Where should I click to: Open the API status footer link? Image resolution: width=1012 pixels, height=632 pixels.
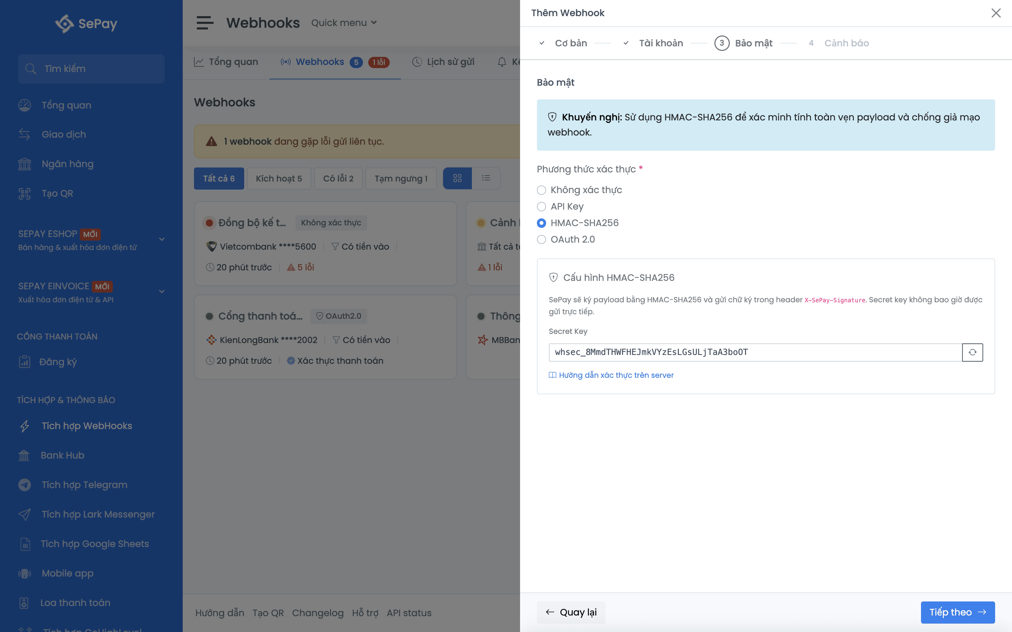[x=409, y=613]
